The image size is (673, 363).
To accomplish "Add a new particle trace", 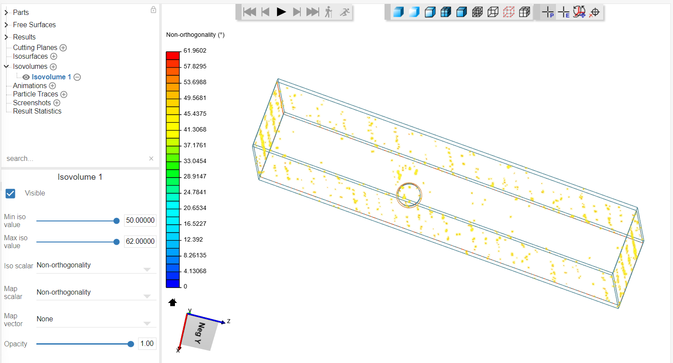I will coord(64,94).
